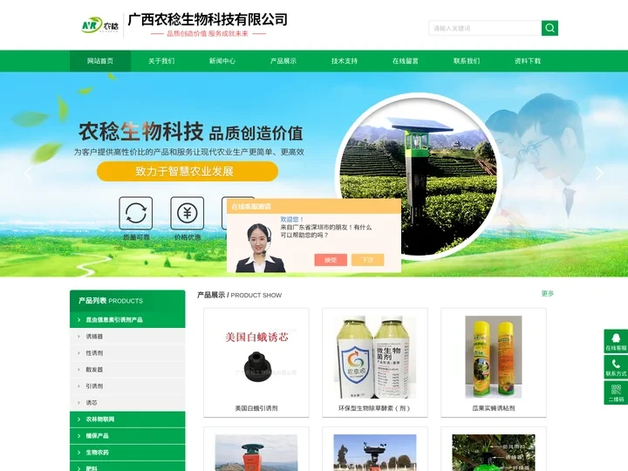
Task: Open yellow spray cans product image
Action: click(x=494, y=357)
